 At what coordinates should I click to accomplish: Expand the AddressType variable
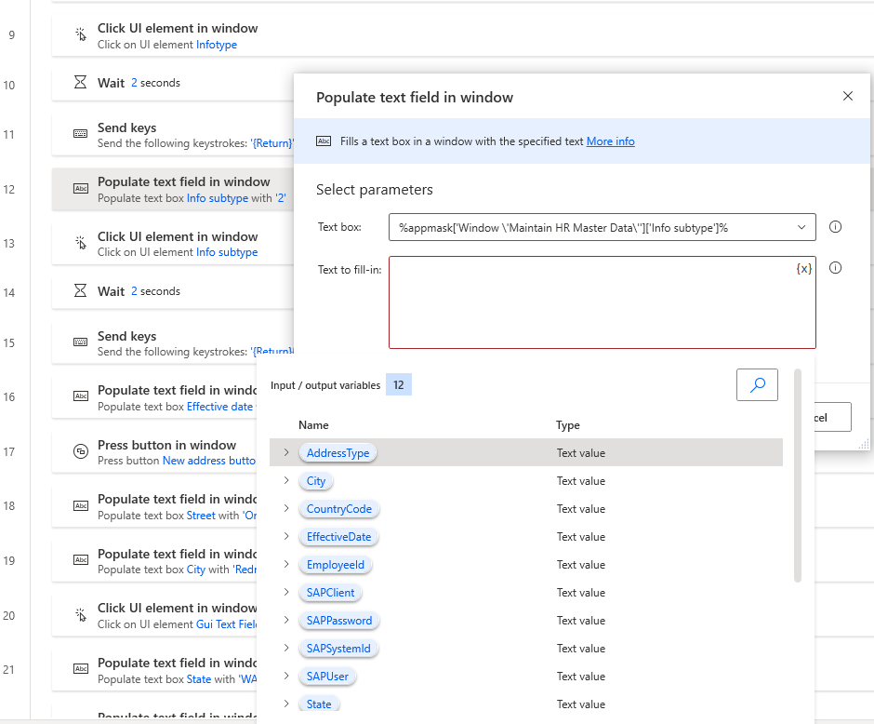285,452
